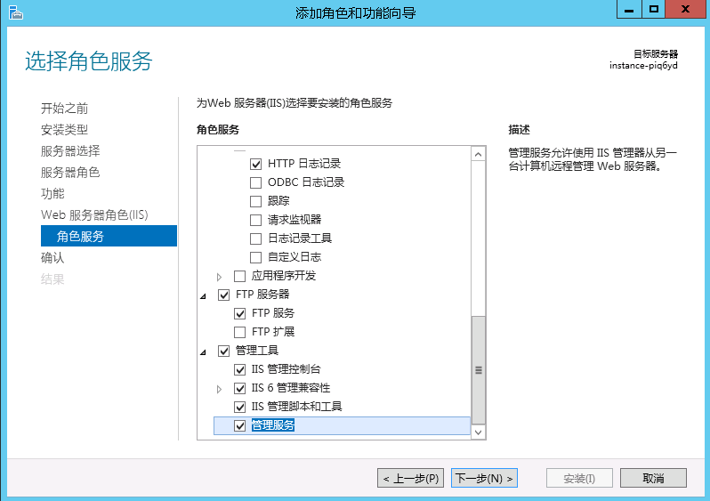Click the scroll down arrow of role list
The width and height of the screenshot is (710, 501).
(478, 432)
